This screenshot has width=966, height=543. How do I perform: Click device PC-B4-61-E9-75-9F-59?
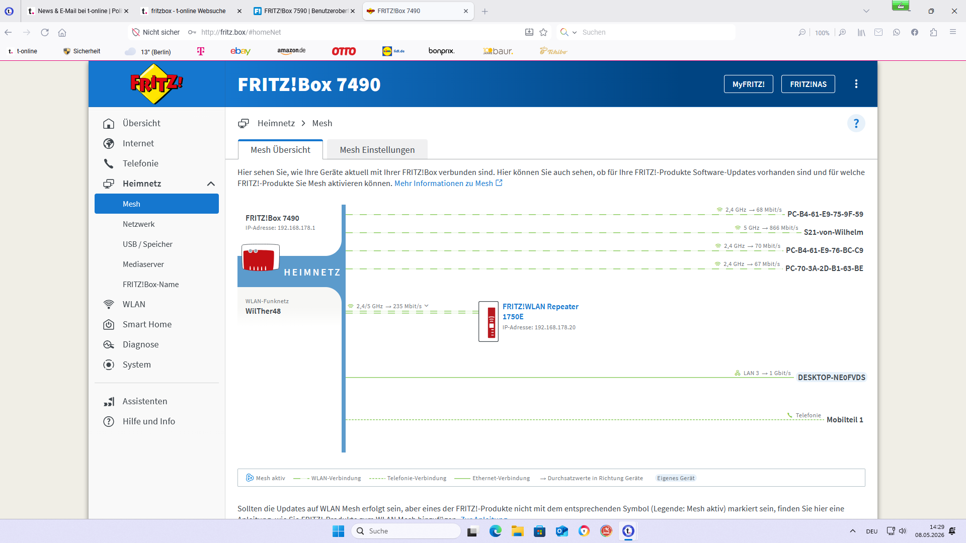[825, 214]
